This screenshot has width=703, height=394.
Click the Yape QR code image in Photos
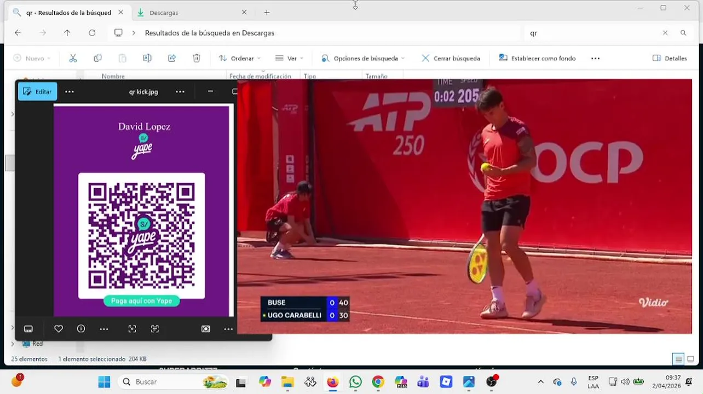(141, 236)
